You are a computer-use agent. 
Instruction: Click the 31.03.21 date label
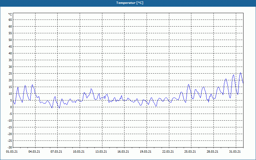coord(235,152)
